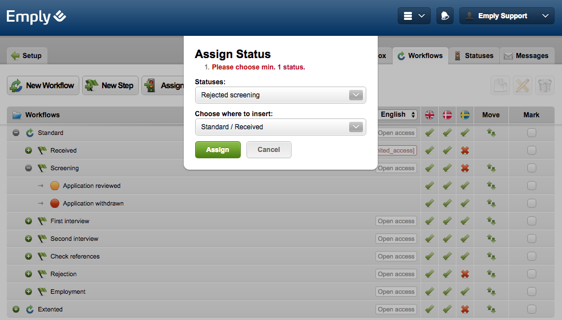Click the move arrows icon for Standard workflow
This screenshot has height=320, width=562.
(x=491, y=133)
